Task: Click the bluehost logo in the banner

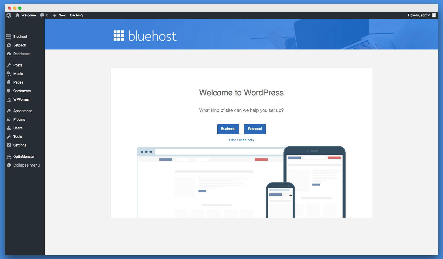Action: coord(145,36)
